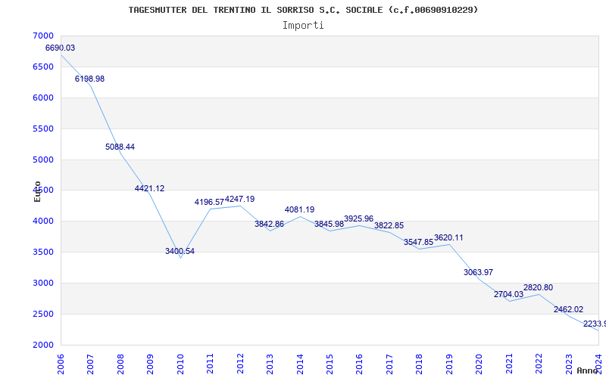606x378 pixels.
Task: Click the x-axis year 2008
Action: pyautogui.click(x=120, y=364)
